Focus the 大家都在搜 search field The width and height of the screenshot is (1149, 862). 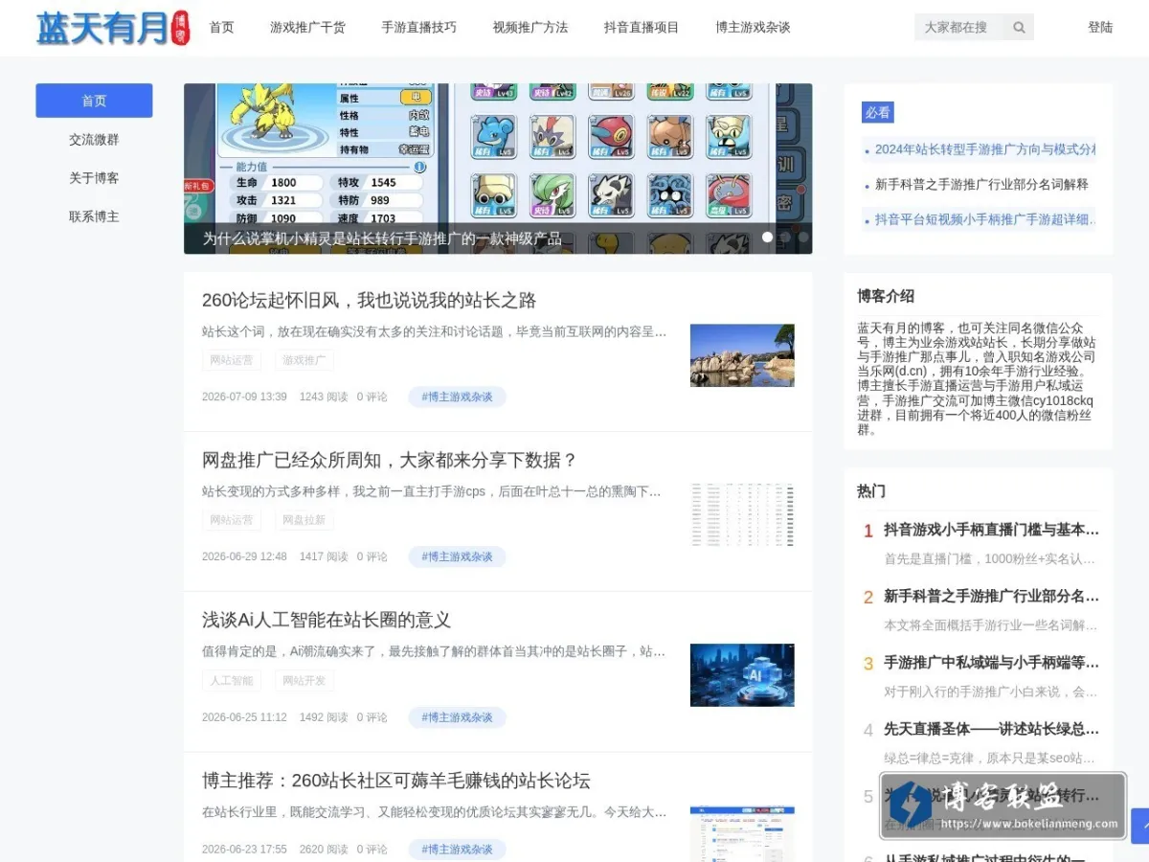(959, 27)
